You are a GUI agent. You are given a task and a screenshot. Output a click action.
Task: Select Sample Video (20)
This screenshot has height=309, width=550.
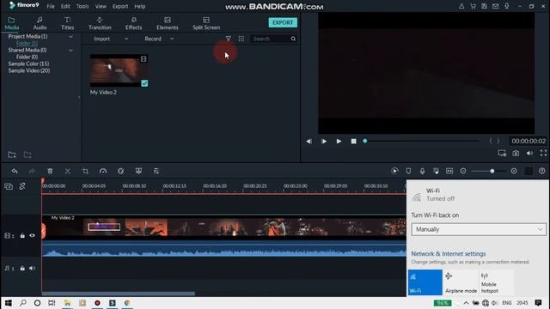click(28, 70)
